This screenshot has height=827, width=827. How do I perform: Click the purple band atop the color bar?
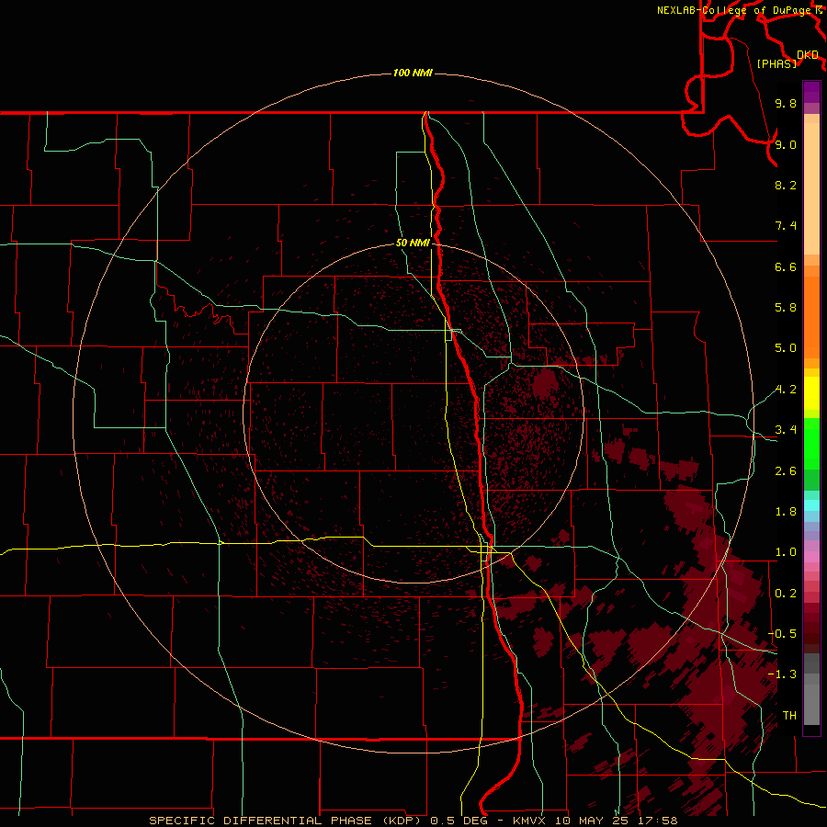[811, 92]
